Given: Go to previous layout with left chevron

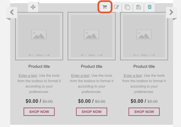Looking at the screenshot, I should tap(12, 12).
